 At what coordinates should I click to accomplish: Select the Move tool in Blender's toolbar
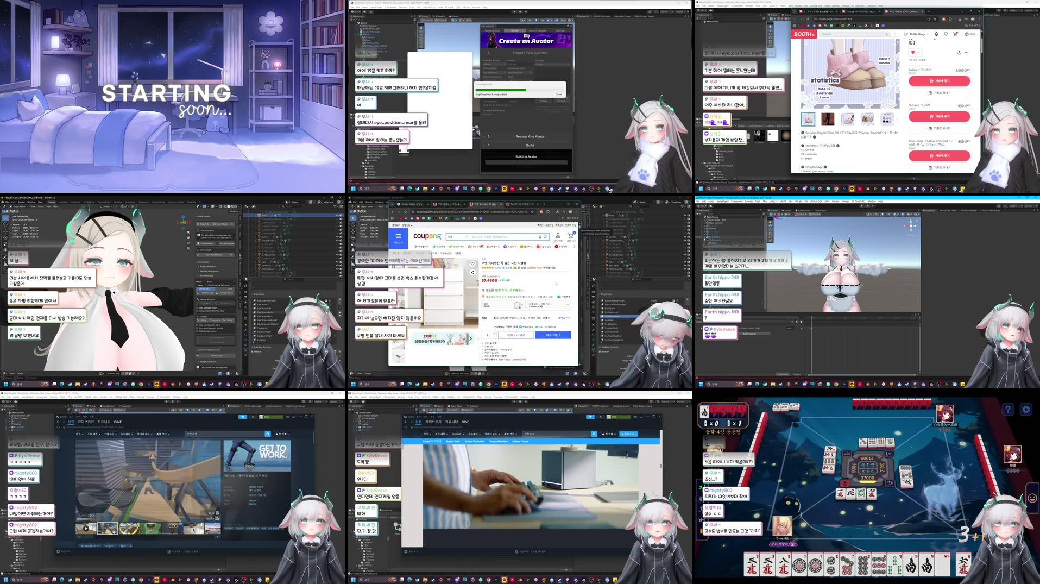(5, 231)
